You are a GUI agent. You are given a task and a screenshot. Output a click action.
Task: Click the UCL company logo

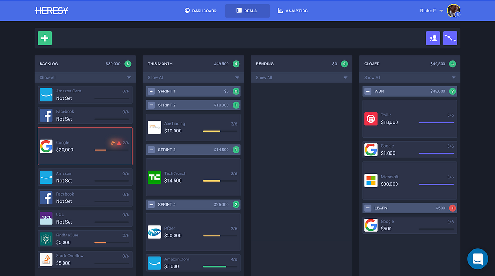pos(46,218)
